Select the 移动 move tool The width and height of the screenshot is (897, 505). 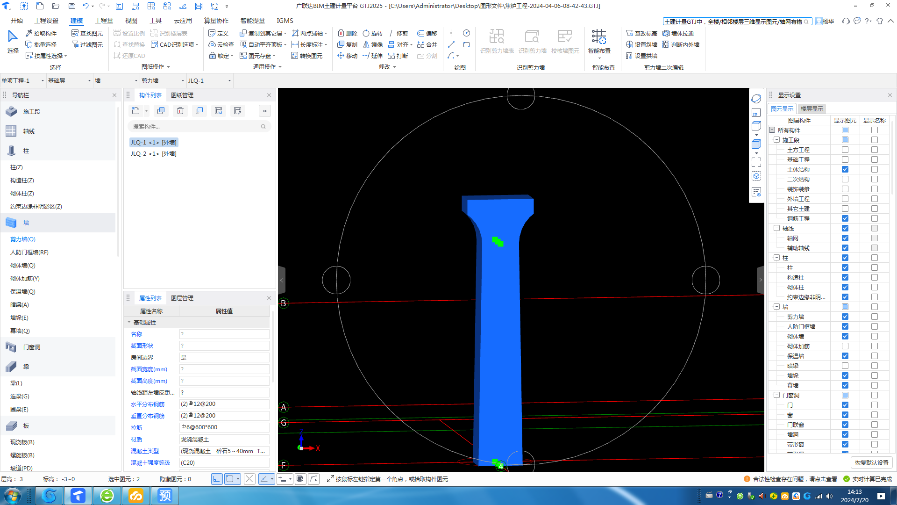pos(348,56)
